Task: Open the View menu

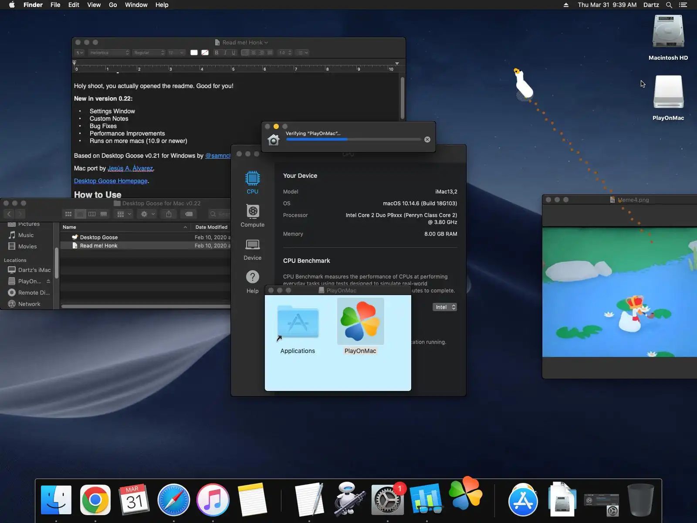Action: [x=94, y=5]
